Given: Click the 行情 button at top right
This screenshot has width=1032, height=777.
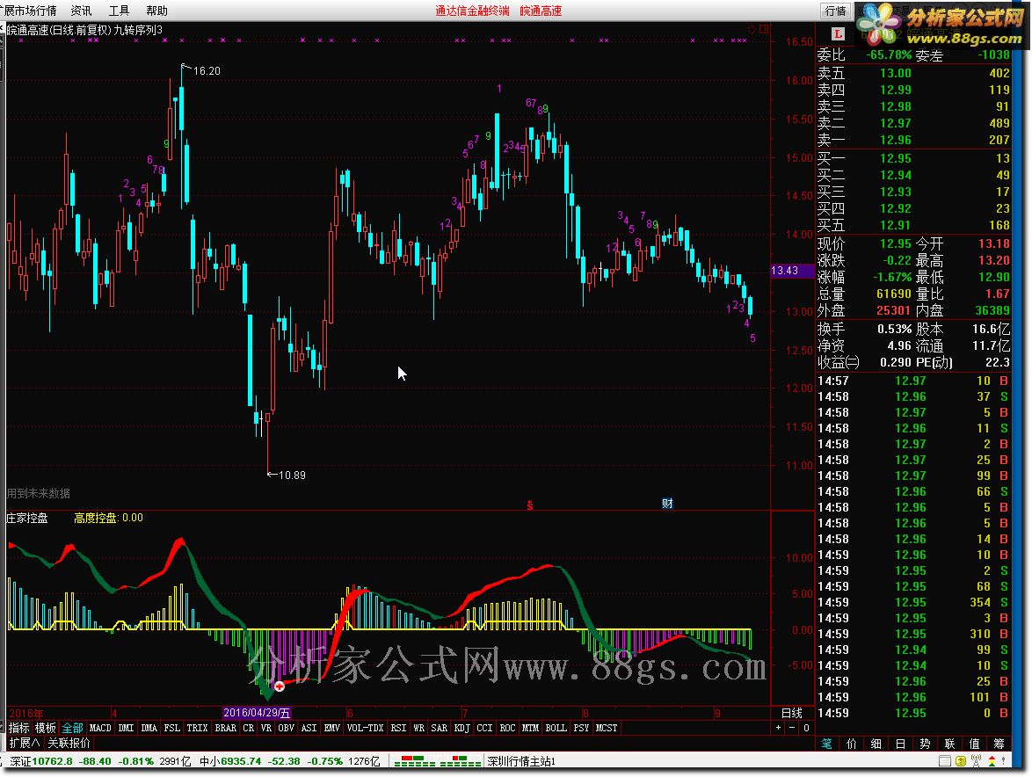Looking at the screenshot, I should coord(835,11).
